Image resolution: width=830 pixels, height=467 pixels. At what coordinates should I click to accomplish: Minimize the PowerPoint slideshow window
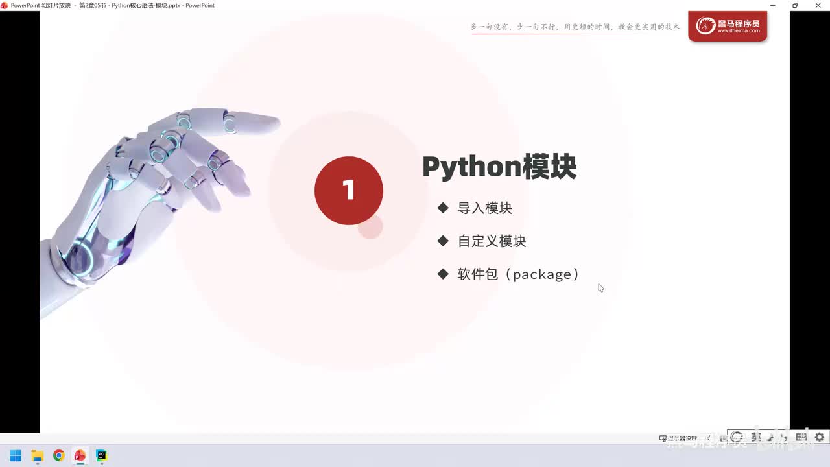pos(773,5)
